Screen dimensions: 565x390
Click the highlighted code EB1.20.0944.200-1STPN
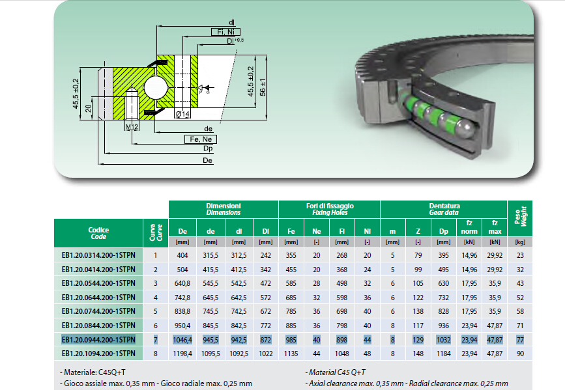pos(98,339)
